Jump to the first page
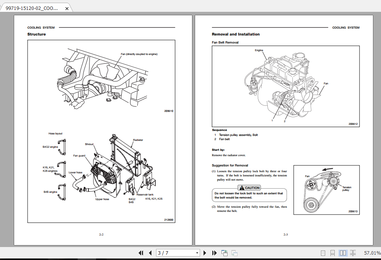This screenshot has height=260, width=381. click(x=141, y=253)
